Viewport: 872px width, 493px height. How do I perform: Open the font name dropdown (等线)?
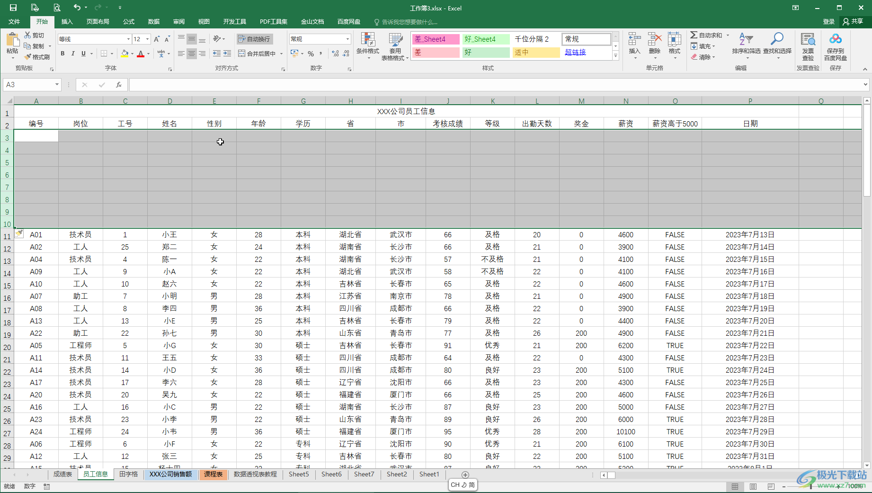128,39
